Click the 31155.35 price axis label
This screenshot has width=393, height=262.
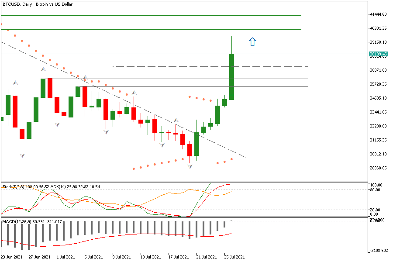point(379,140)
